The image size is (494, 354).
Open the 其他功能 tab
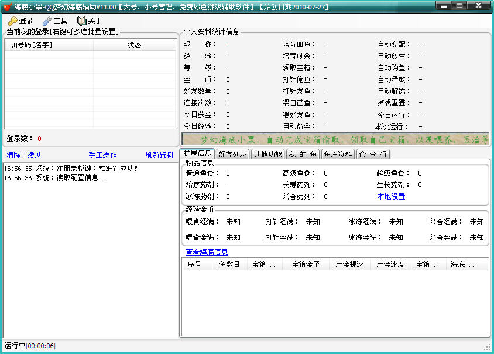tap(267, 154)
